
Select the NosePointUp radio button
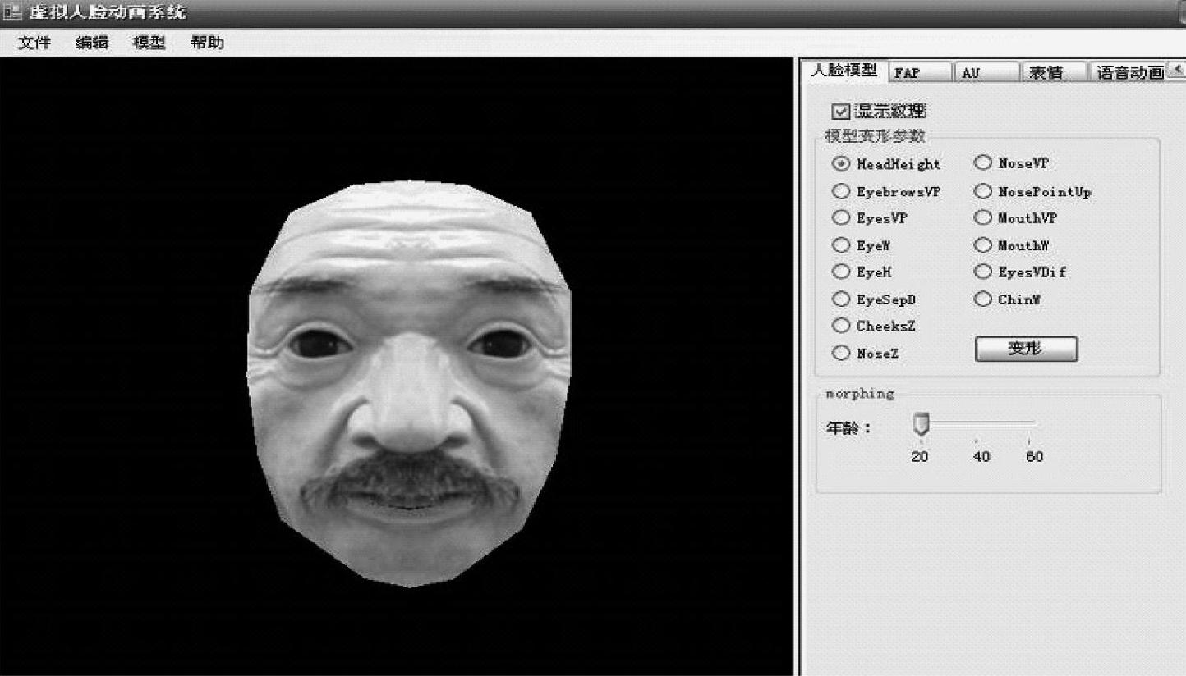coord(982,191)
